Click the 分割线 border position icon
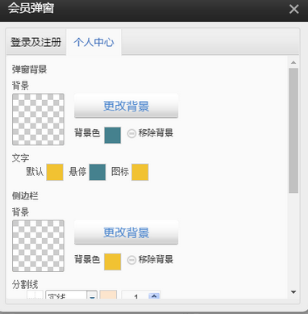The image size is (308, 314). 35,295
